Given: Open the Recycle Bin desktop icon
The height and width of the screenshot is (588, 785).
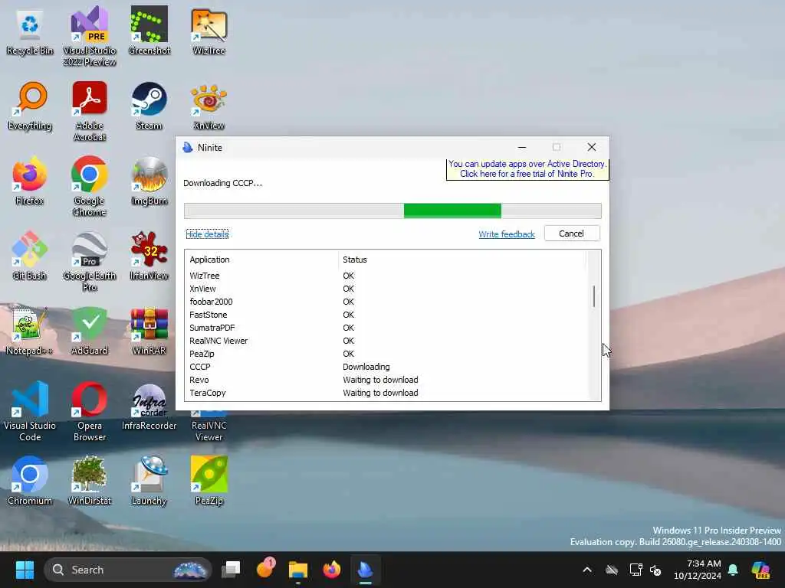Looking at the screenshot, I should coord(30,31).
